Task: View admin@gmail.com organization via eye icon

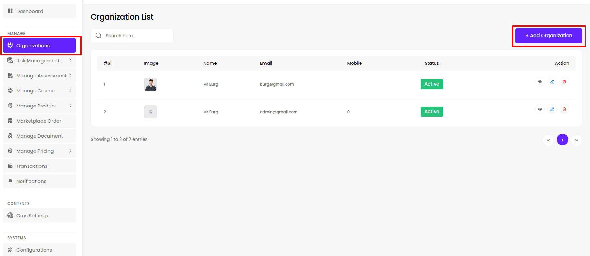Action: [540, 109]
